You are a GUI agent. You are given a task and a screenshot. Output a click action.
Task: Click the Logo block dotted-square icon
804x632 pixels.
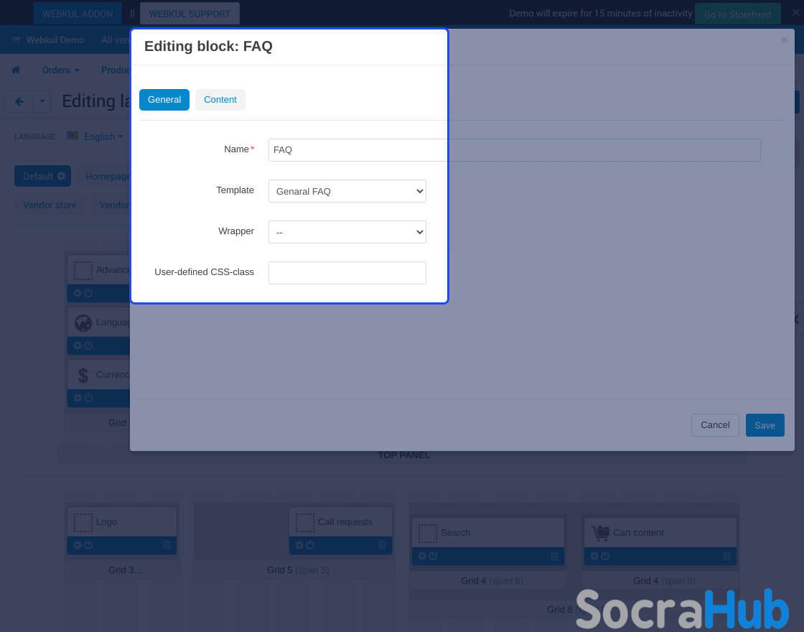pyautogui.click(x=83, y=522)
